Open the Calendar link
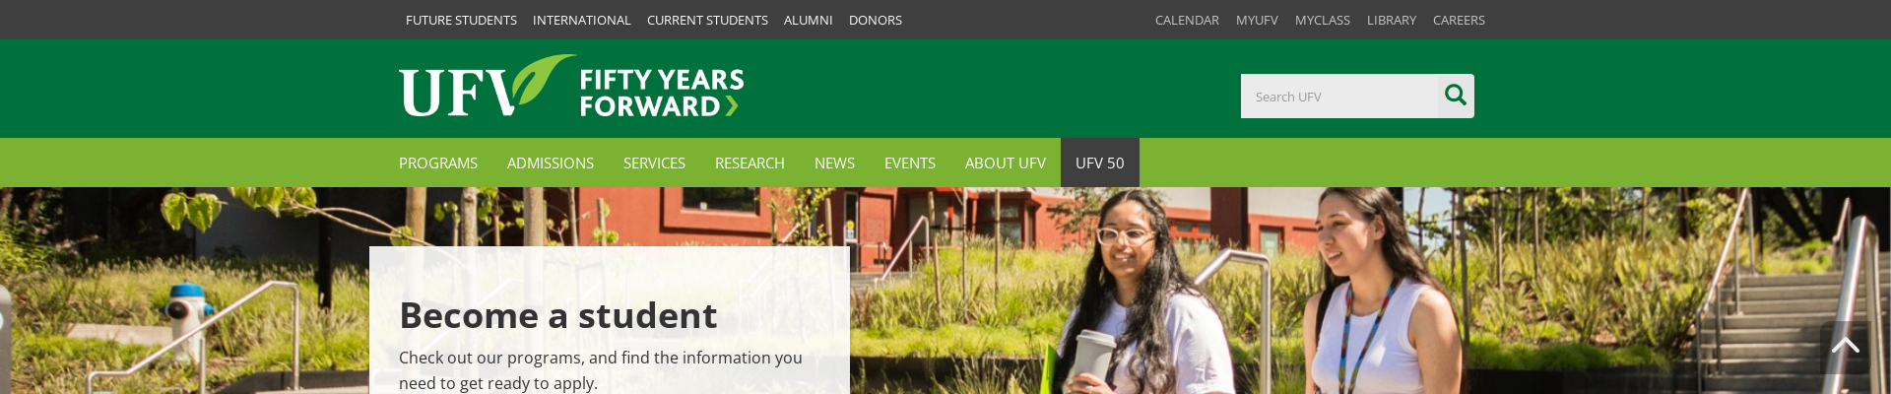This screenshot has width=1891, height=394. (x=1187, y=20)
